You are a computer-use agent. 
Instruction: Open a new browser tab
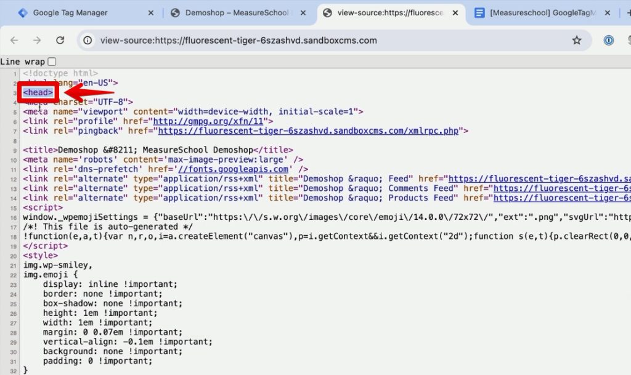[628, 13]
